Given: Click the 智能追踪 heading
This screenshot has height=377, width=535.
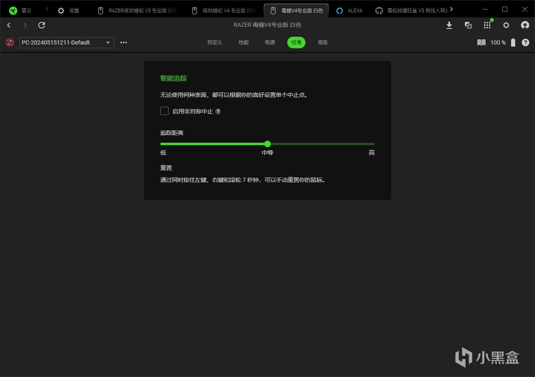Looking at the screenshot, I should click(x=174, y=78).
